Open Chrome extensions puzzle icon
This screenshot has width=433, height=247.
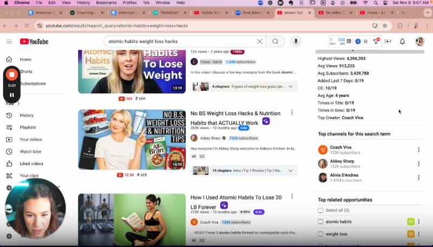(x=400, y=25)
